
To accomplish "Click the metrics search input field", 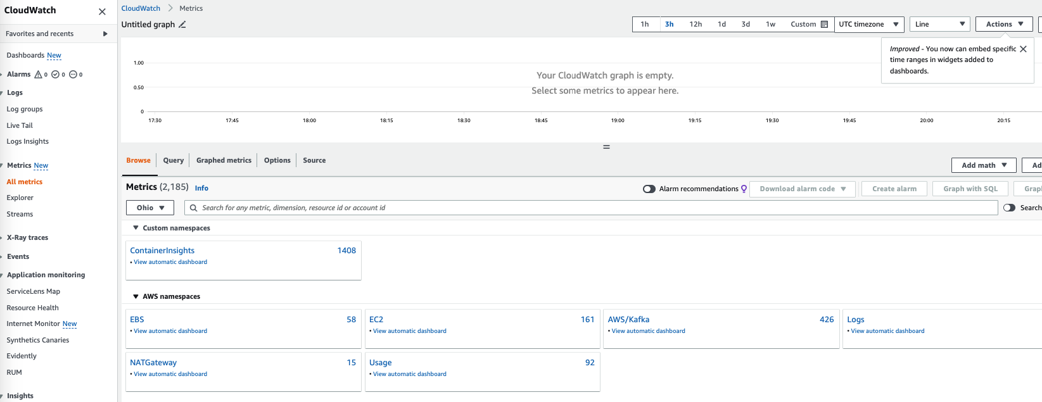I will tap(591, 208).
